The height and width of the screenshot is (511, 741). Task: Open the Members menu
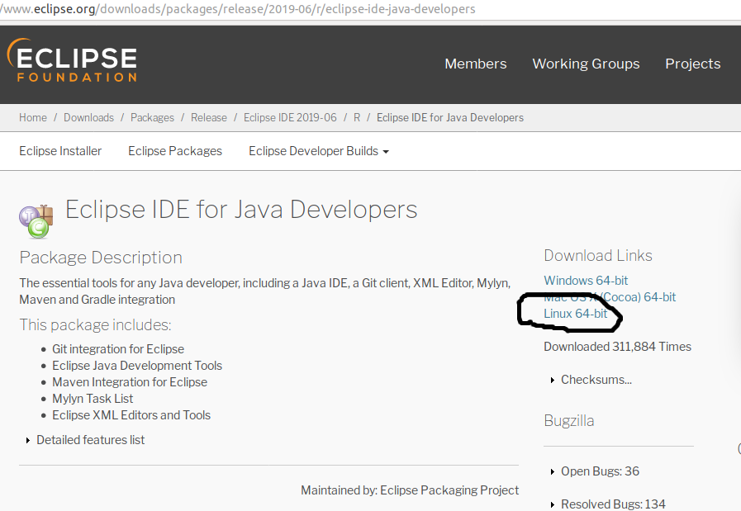475,64
